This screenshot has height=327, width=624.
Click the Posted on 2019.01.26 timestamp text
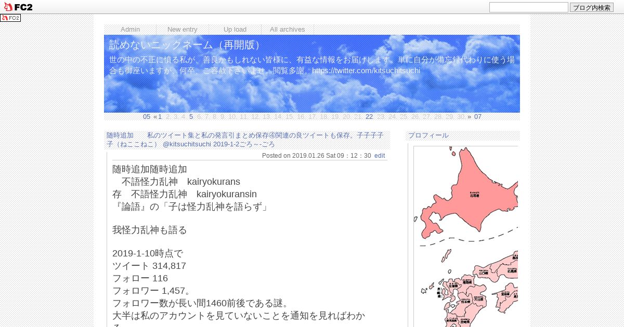(316, 156)
